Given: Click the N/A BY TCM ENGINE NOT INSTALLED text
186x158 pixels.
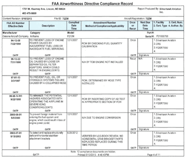Looking at the screenshot, I should tap(102, 62).
